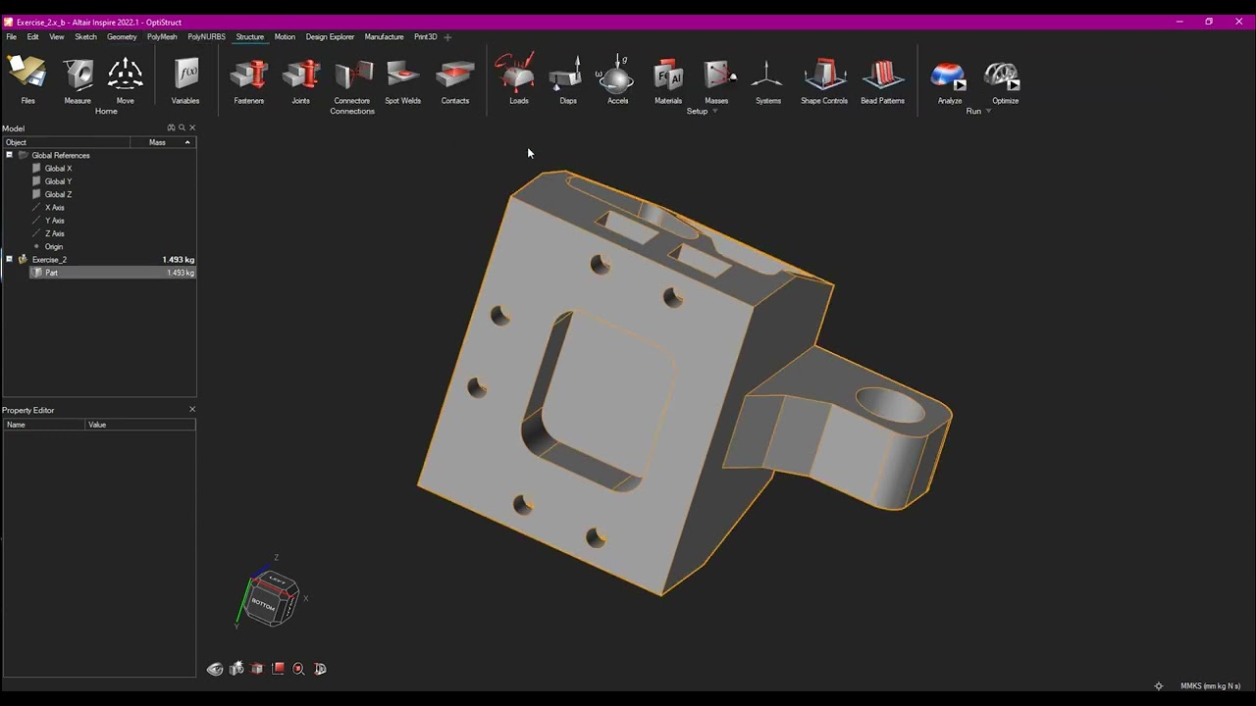Click the BOTTOM face of the view cube
The width and height of the screenshot is (1256, 706).
click(x=263, y=604)
